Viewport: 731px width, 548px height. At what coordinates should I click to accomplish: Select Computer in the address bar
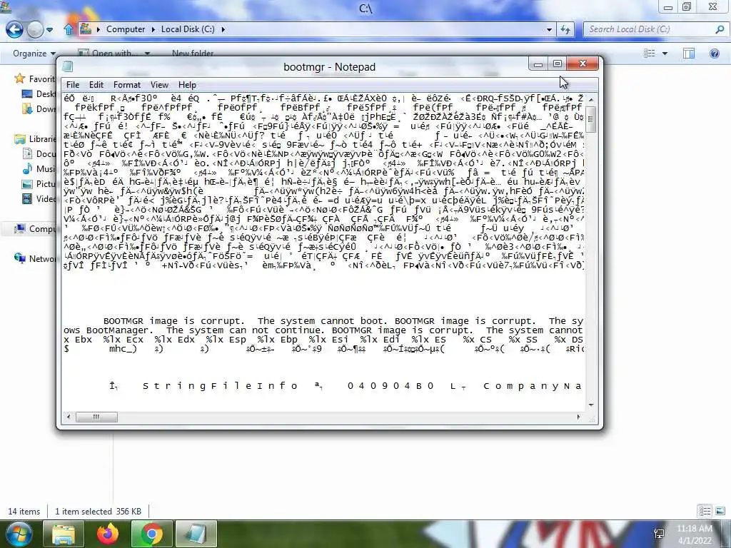tap(126, 29)
